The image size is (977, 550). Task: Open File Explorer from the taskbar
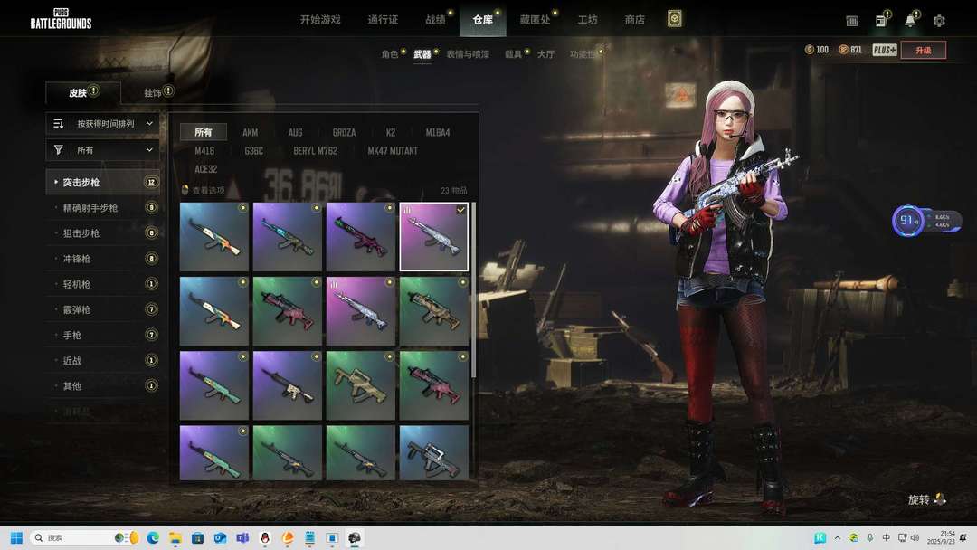pos(175,537)
